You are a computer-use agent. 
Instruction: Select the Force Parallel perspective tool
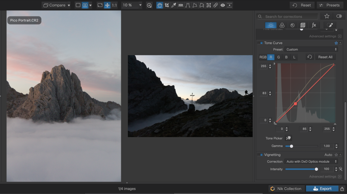click(188, 5)
